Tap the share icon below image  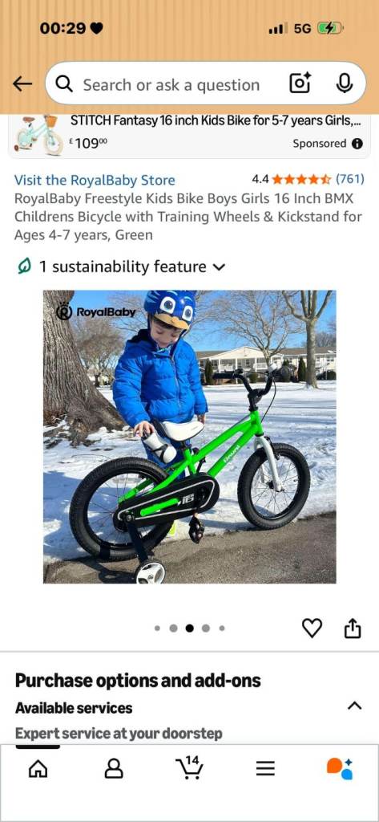(x=353, y=628)
